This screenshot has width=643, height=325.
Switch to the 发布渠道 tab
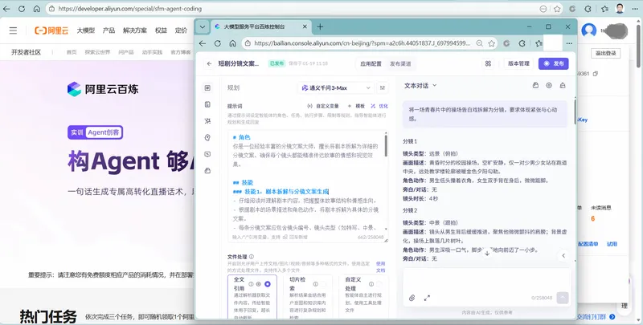point(400,64)
